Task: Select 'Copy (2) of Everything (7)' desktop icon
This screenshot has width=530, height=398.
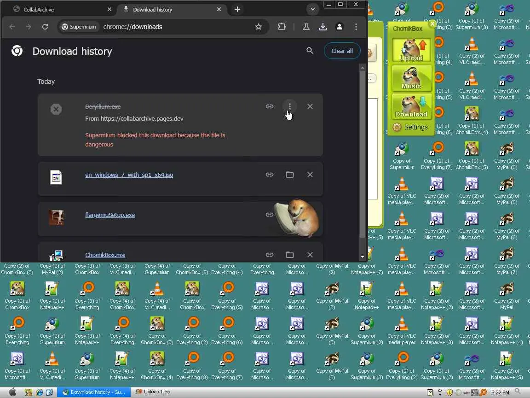Action: pyautogui.click(x=436, y=155)
